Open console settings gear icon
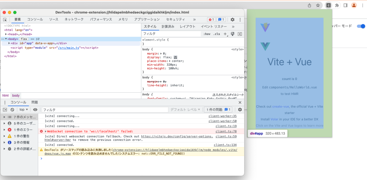 [x=240, y=110]
